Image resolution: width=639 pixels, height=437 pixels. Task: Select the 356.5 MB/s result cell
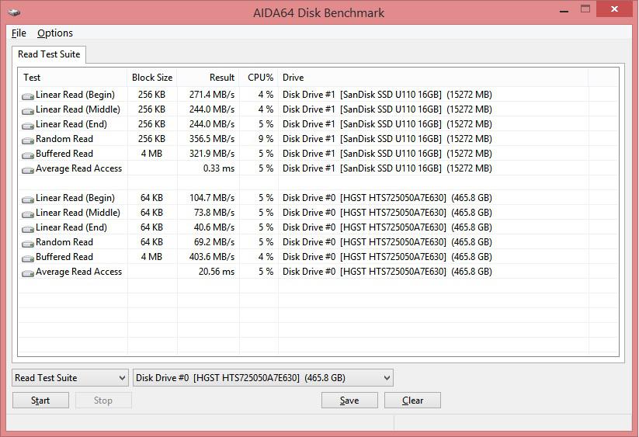[x=212, y=139]
